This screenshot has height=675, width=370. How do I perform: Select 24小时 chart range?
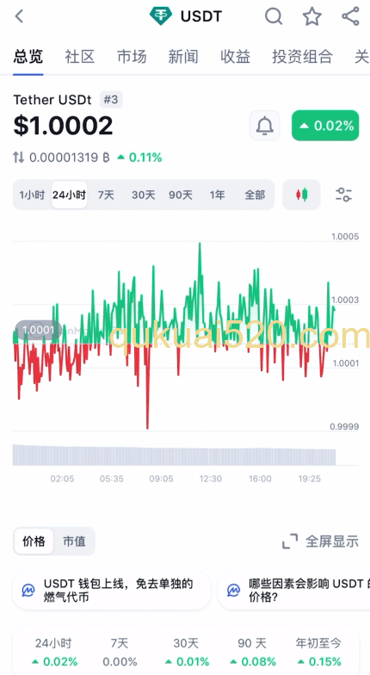tap(69, 195)
